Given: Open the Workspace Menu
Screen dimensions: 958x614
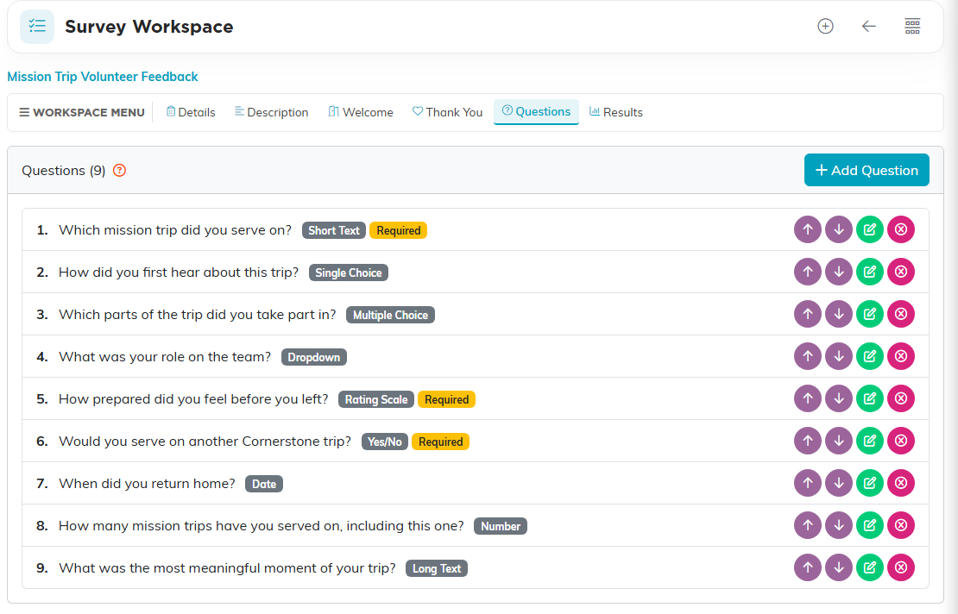Looking at the screenshot, I should pyautogui.click(x=82, y=112).
